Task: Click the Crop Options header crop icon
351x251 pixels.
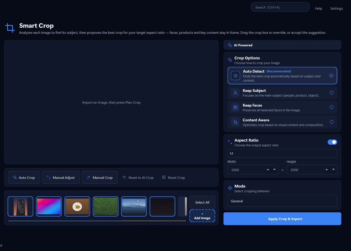Action: click(x=230, y=60)
